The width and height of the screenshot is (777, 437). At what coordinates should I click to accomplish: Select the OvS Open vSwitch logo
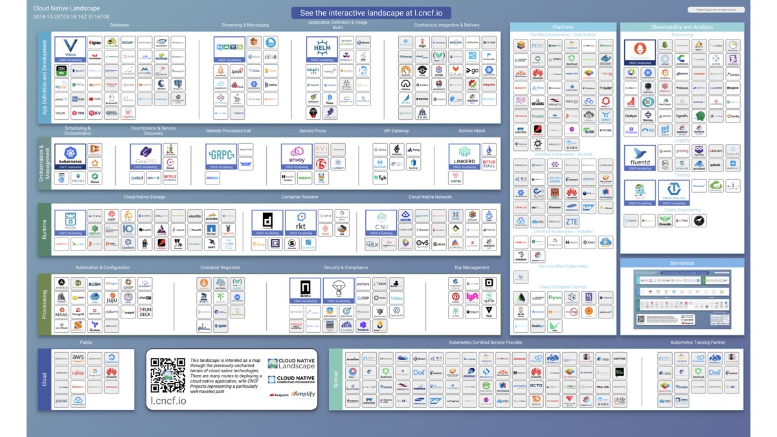[x=422, y=244]
